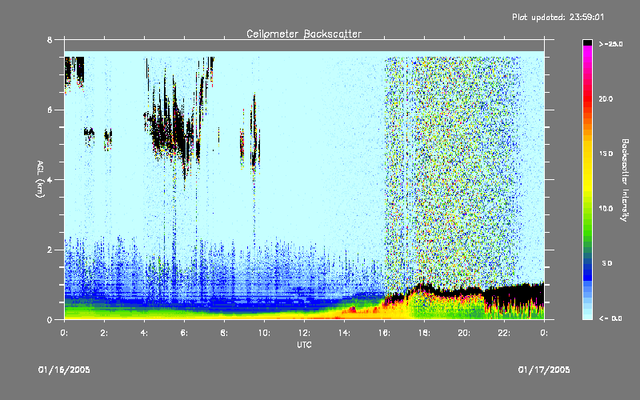640x400 pixels.
Task: Click the 'Backscatter Intensity' colorbar label
Action: coord(625,180)
